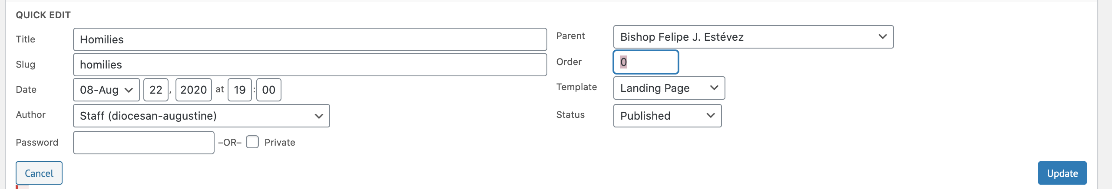Click the minute field showing 00
Viewport: 1112px width, 189px height.
click(268, 90)
